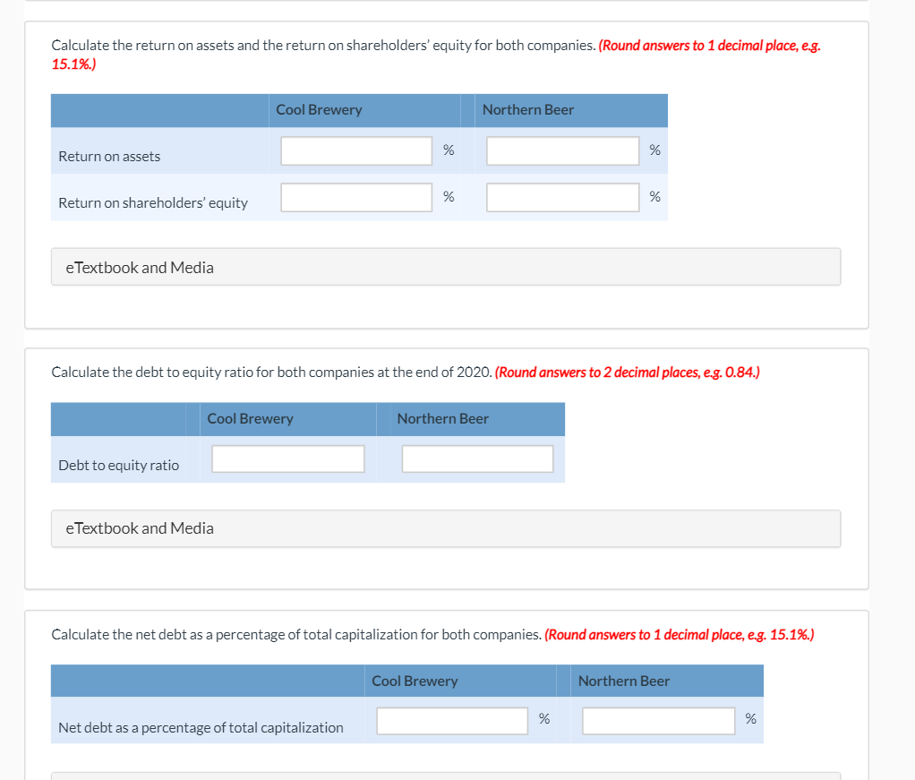Click 'Calculate the return on assets' instruction text

(323, 45)
